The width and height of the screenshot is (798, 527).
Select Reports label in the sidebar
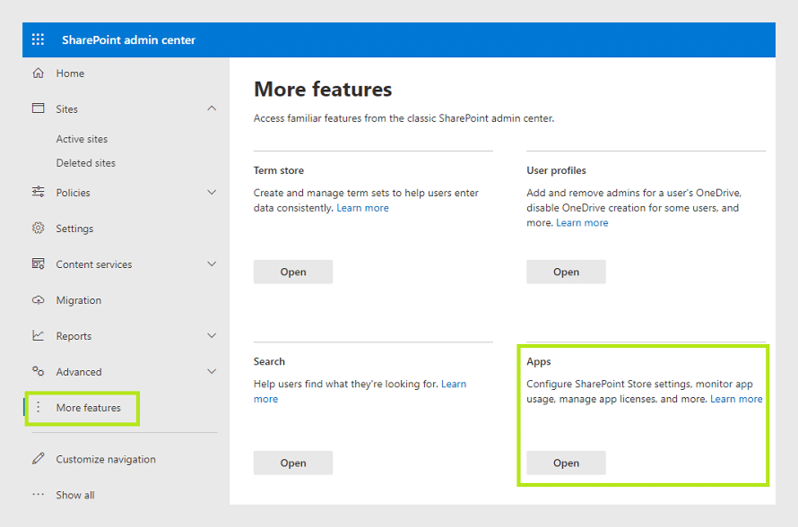coord(74,336)
